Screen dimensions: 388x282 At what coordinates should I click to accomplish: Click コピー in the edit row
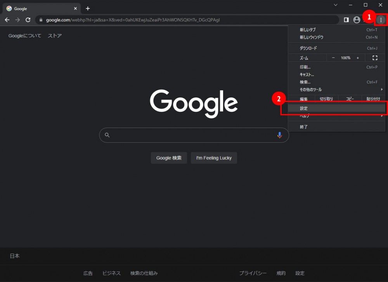tap(350, 99)
